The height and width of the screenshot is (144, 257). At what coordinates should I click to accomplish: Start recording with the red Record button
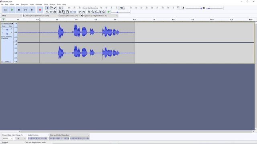40,10
